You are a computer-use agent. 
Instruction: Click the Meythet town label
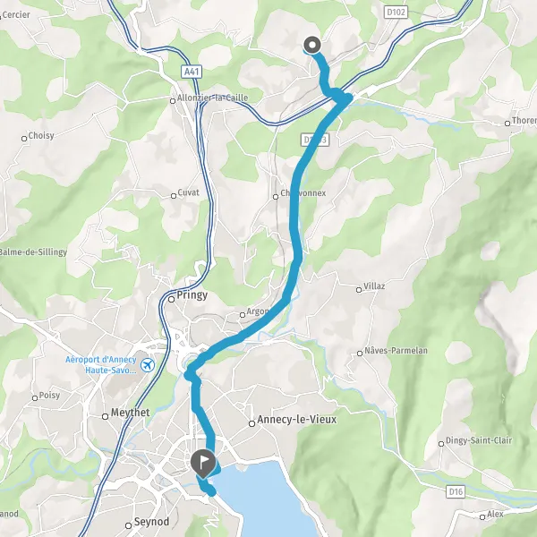click(x=131, y=413)
